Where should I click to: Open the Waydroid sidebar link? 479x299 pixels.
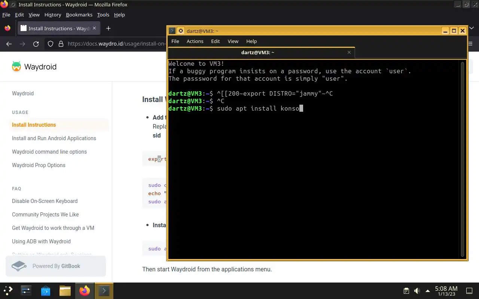(x=23, y=93)
